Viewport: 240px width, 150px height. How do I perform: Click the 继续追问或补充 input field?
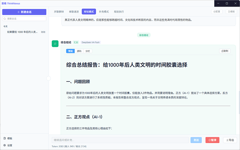point(120,140)
